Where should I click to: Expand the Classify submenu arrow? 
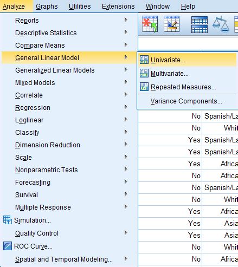click(126, 132)
